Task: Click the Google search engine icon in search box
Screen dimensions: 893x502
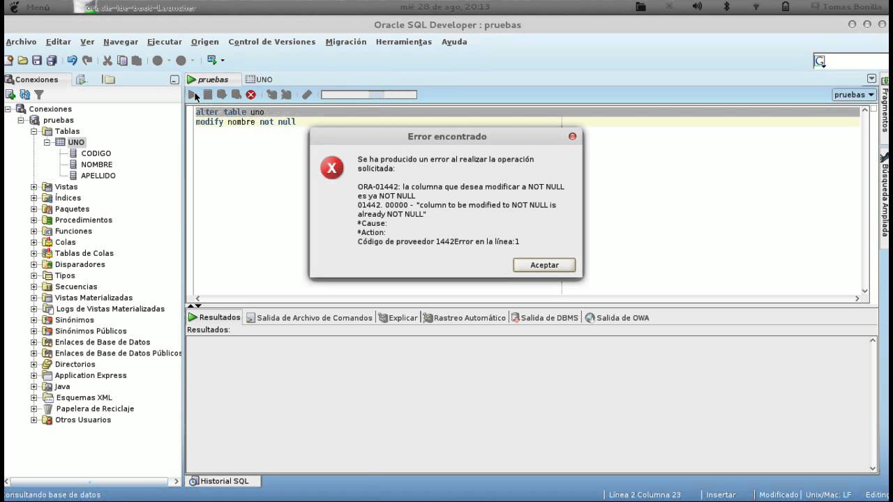Action: [x=820, y=61]
